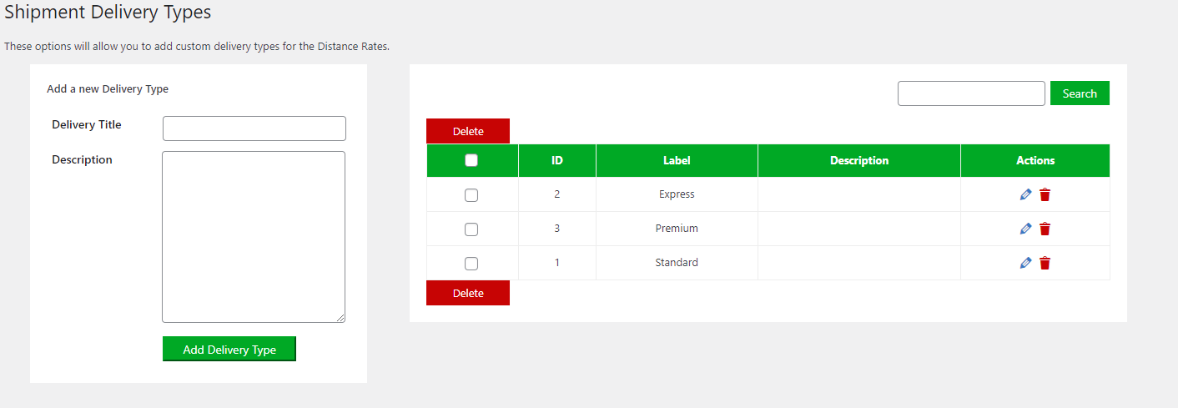Click trash icon for Standard row

click(1045, 263)
